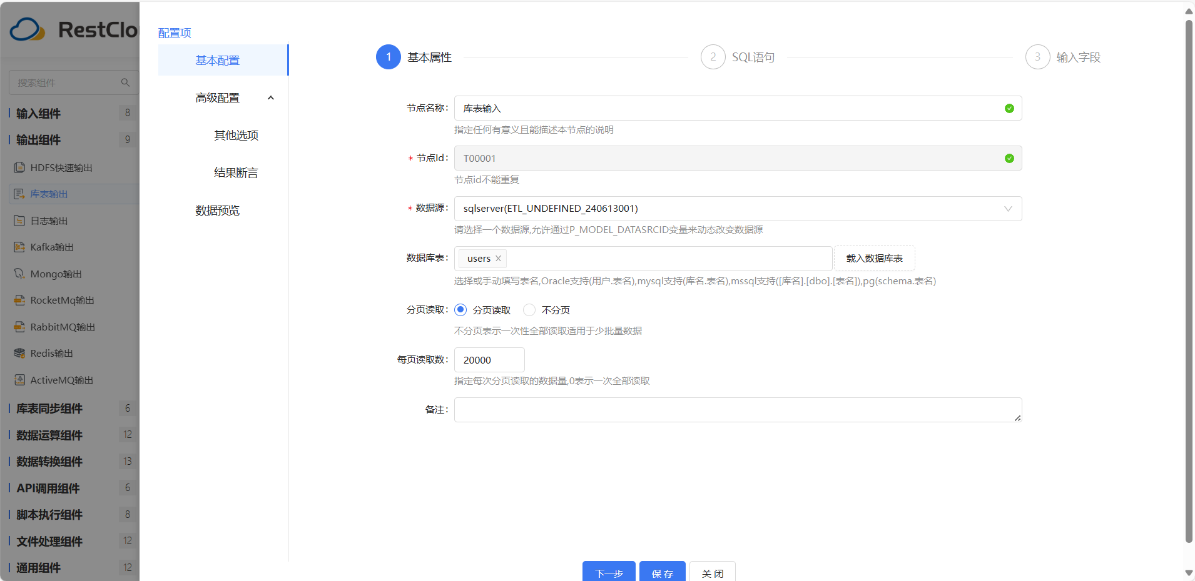The width and height of the screenshot is (1195, 581).
Task: Click step 3 输入字段 circle
Action: [x=1038, y=57]
